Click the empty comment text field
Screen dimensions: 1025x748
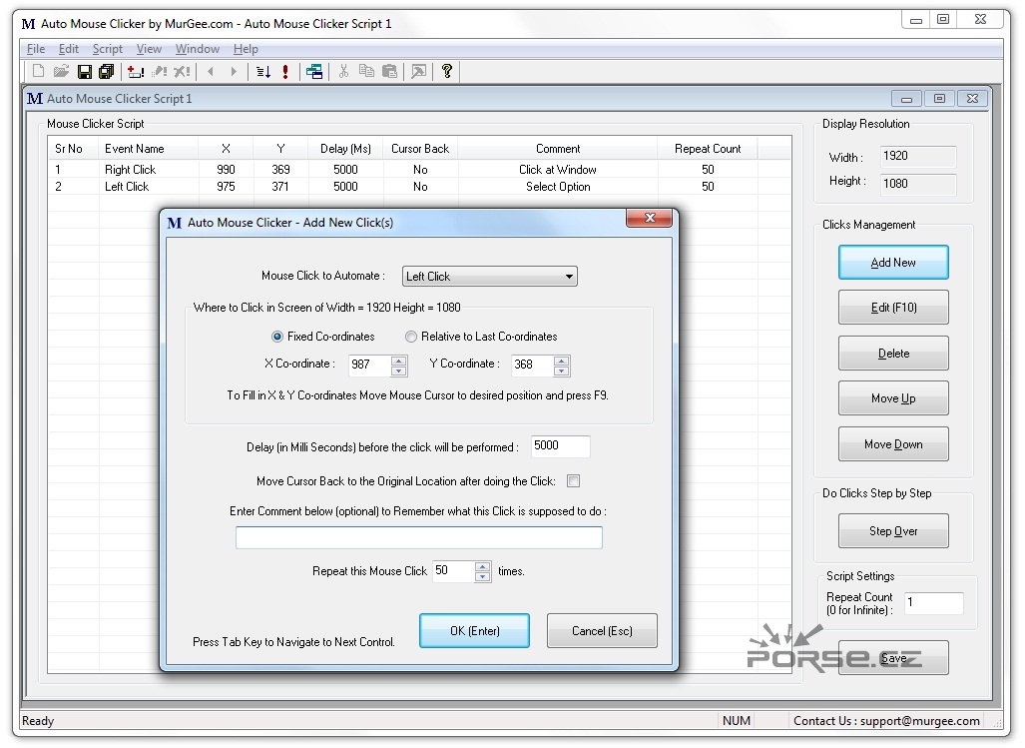[419, 537]
